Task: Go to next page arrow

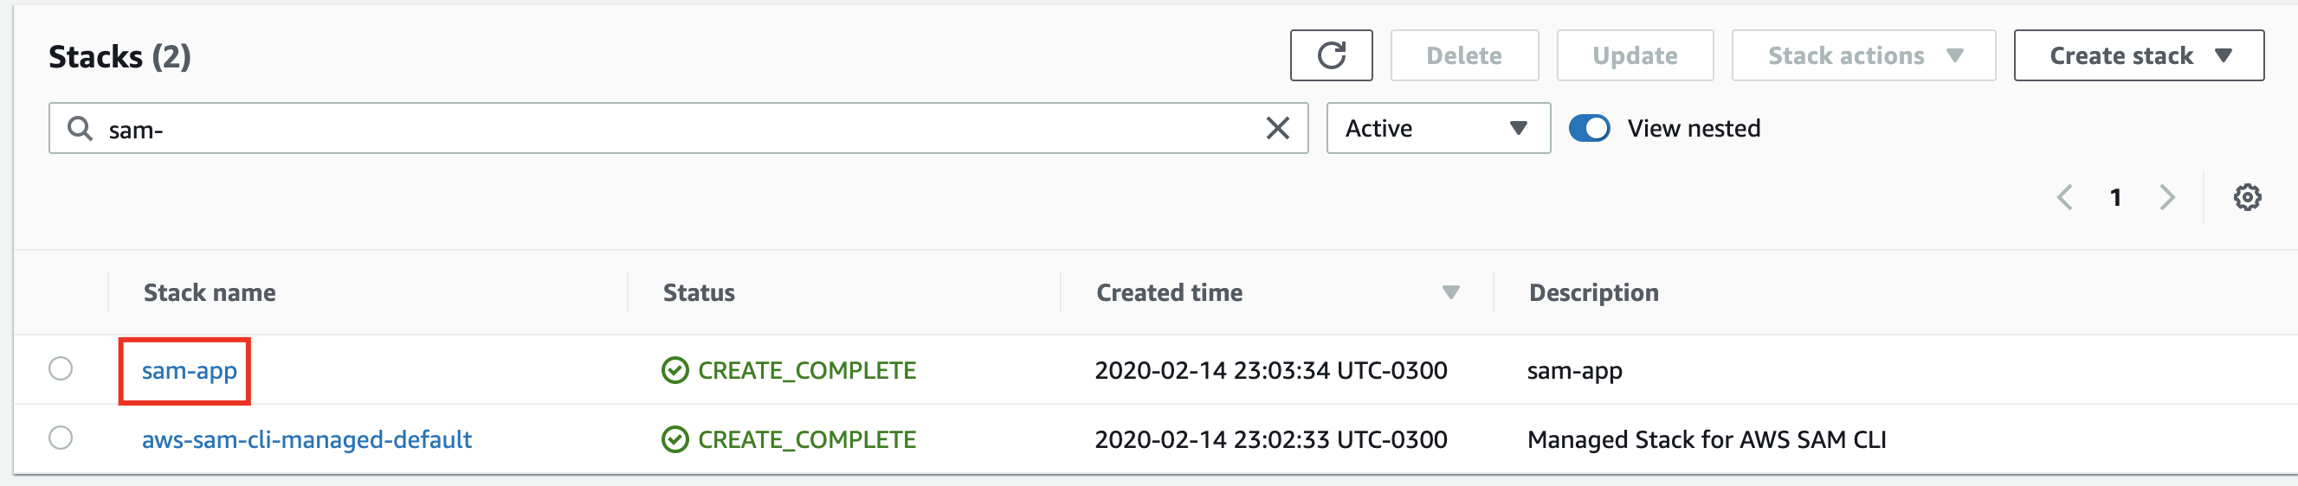Action: coord(2167,197)
